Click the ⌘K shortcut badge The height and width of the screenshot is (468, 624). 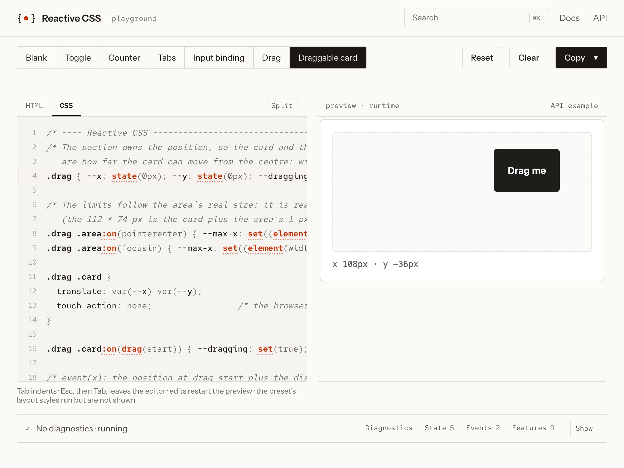(x=536, y=18)
